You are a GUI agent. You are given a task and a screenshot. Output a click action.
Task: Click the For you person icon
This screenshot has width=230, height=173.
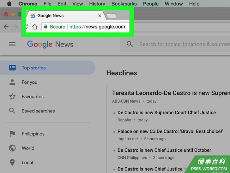[12, 82]
